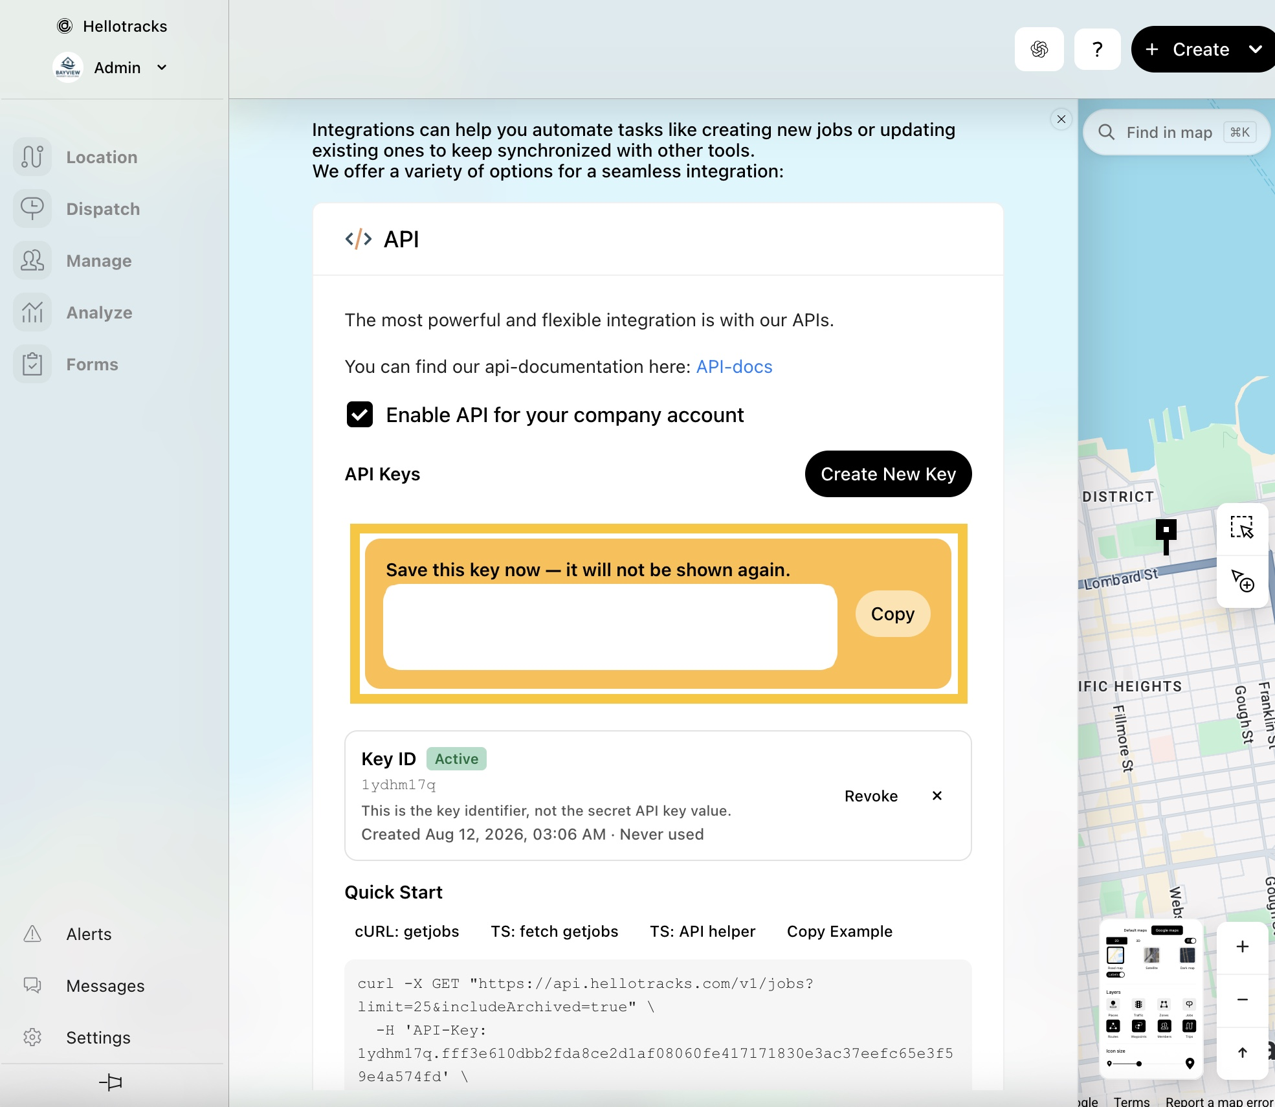Toggle the Traffic layer on the map
Image resolution: width=1275 pixels, height=1107 pixels.
point(1138,1005)
